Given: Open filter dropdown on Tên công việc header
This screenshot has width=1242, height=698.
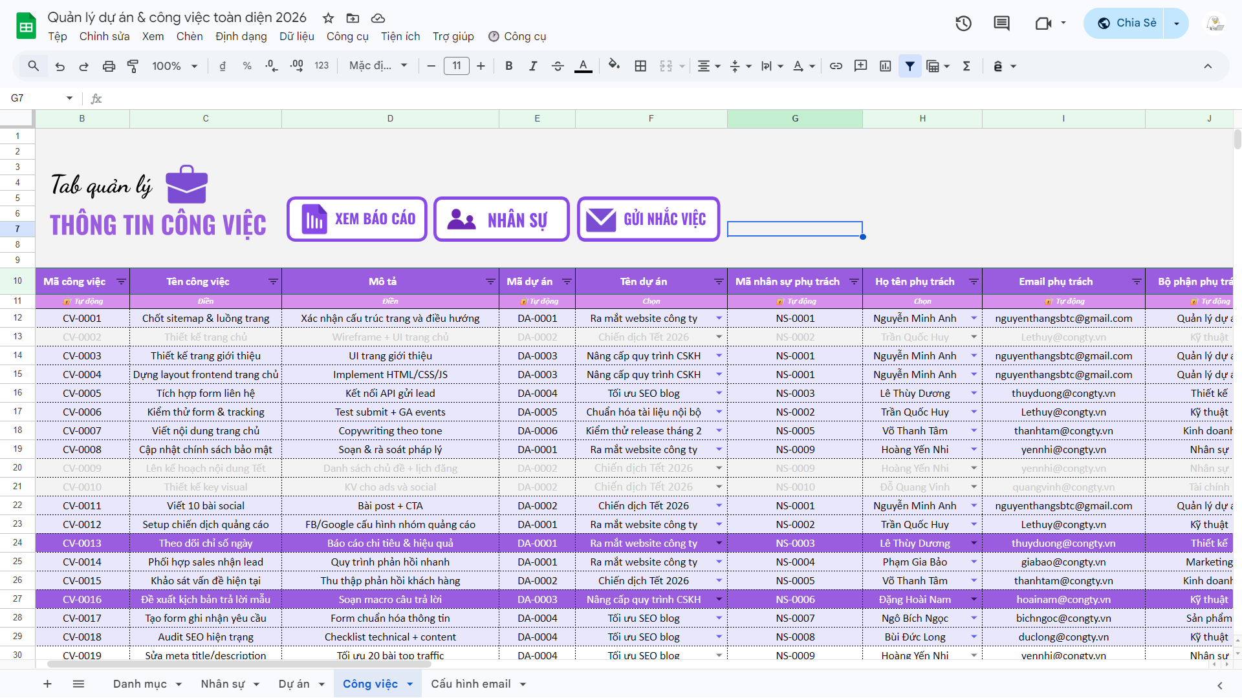Looking at the screenshot, I should [273, 282].
